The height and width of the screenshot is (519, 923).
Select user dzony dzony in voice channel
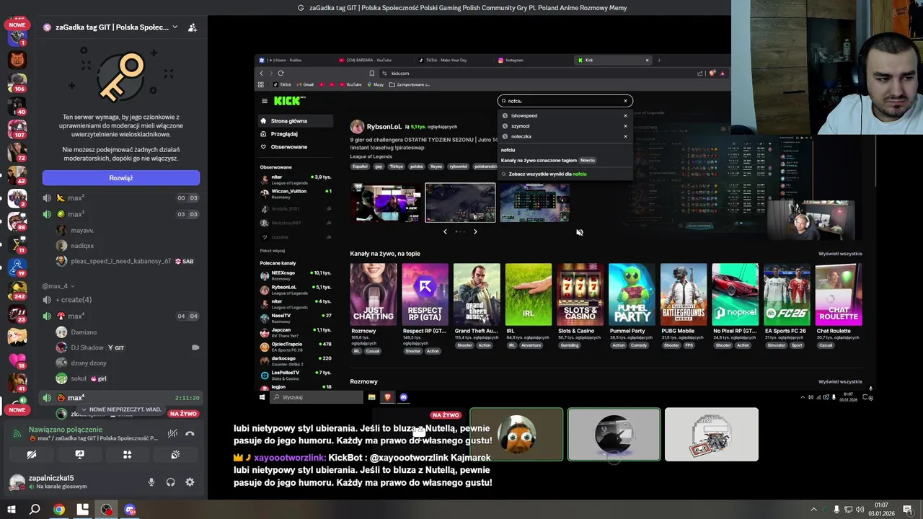click(81, 363)
